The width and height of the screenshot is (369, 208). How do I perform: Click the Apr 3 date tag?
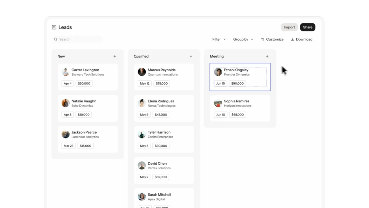tap(68, 115)
